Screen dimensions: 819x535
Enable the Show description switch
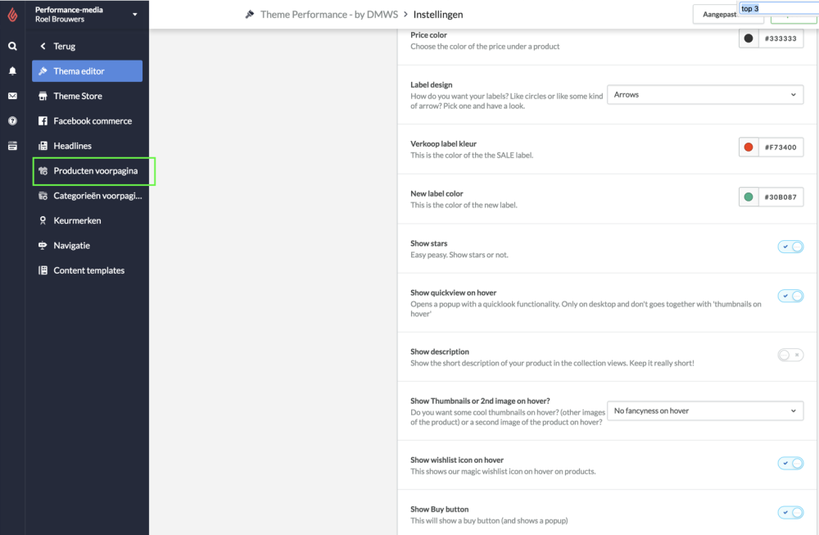pyautogui.click(x=790, y=355)
